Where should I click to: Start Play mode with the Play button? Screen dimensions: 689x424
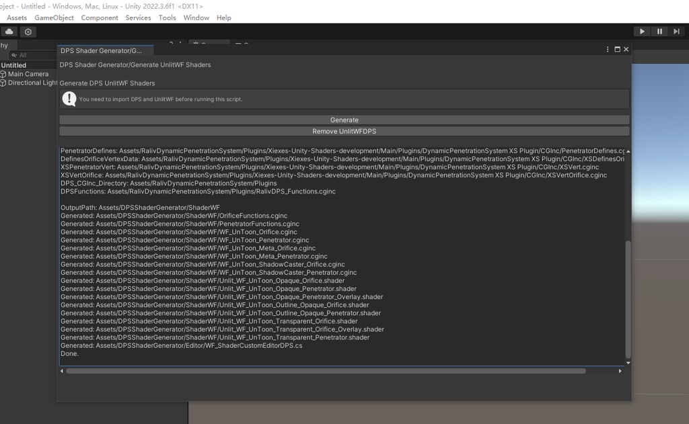[642, 32]
